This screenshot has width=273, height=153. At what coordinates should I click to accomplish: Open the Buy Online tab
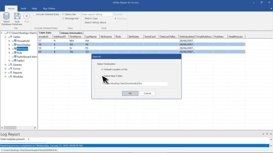pos(49,8)
